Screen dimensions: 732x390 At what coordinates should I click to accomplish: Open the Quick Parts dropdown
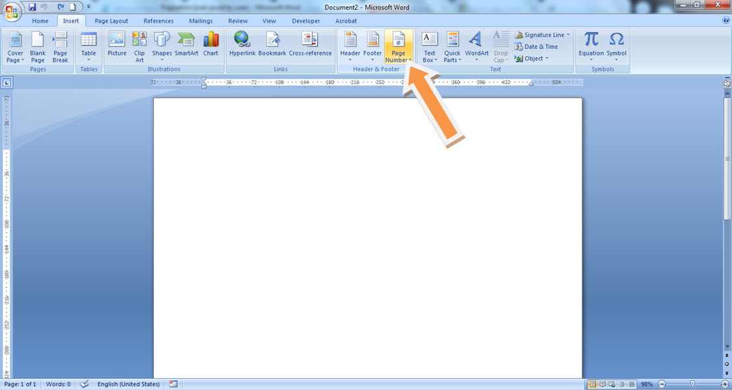click(452, 47)
